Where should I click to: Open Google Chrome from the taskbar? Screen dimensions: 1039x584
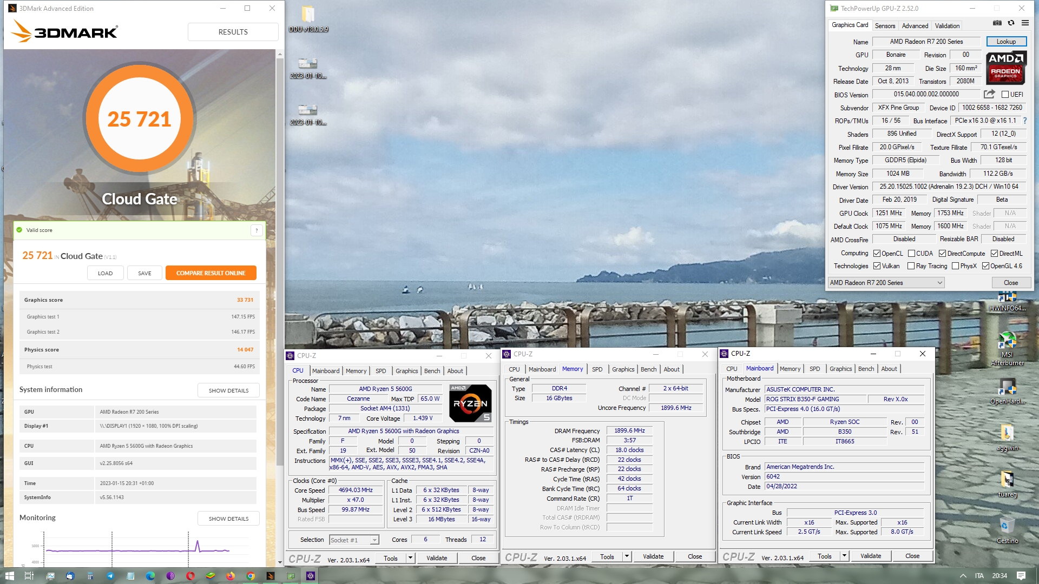pyautogui.click(x=251, y=576)
